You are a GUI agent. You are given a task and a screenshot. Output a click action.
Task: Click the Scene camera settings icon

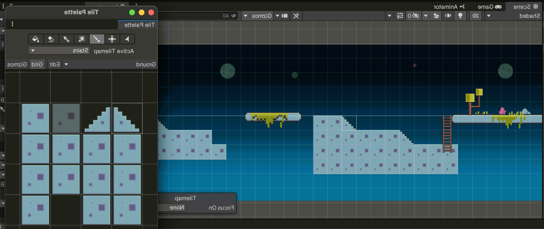pos(285,16)
